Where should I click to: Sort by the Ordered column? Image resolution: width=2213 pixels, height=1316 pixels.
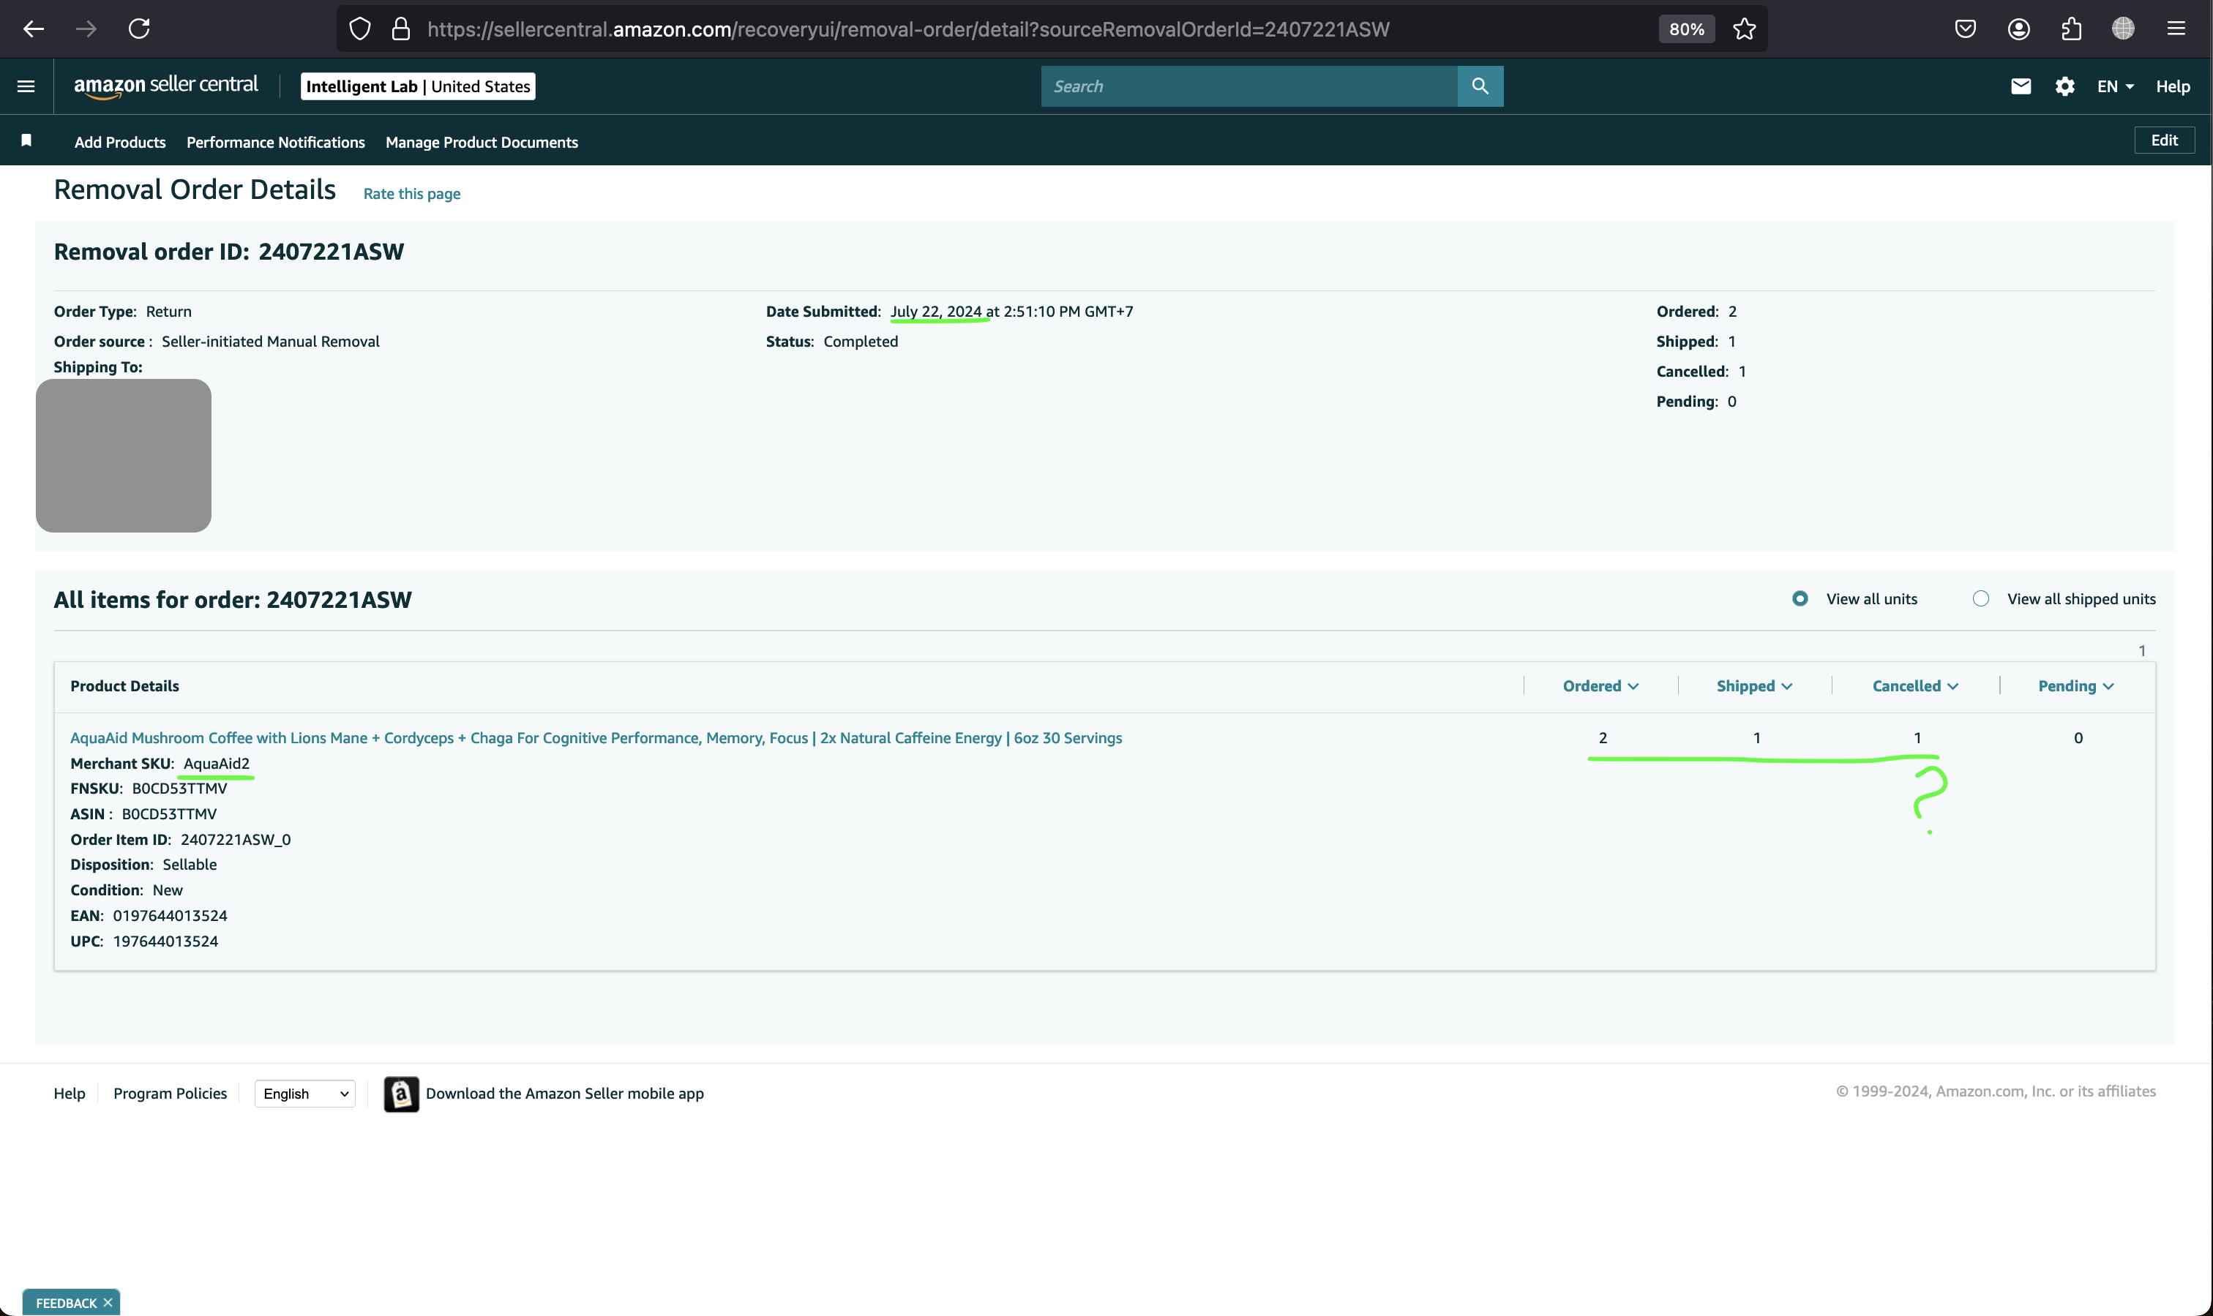pos(1600,685)
